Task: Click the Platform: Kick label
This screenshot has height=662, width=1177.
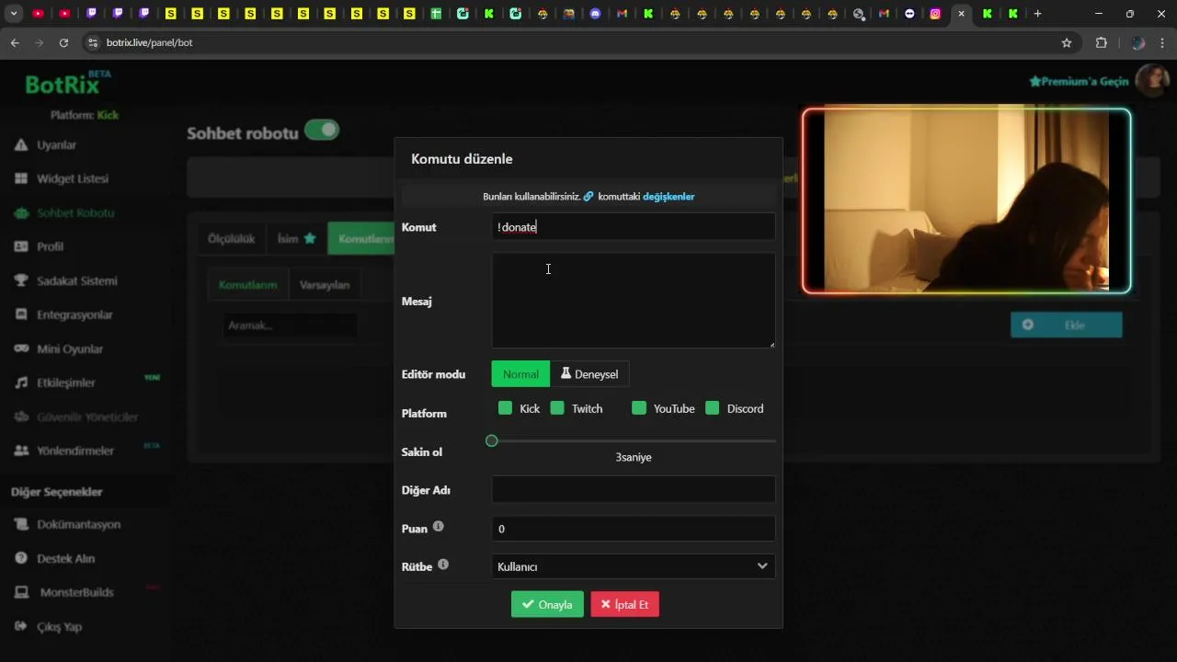Action: [x=85, y=115]
